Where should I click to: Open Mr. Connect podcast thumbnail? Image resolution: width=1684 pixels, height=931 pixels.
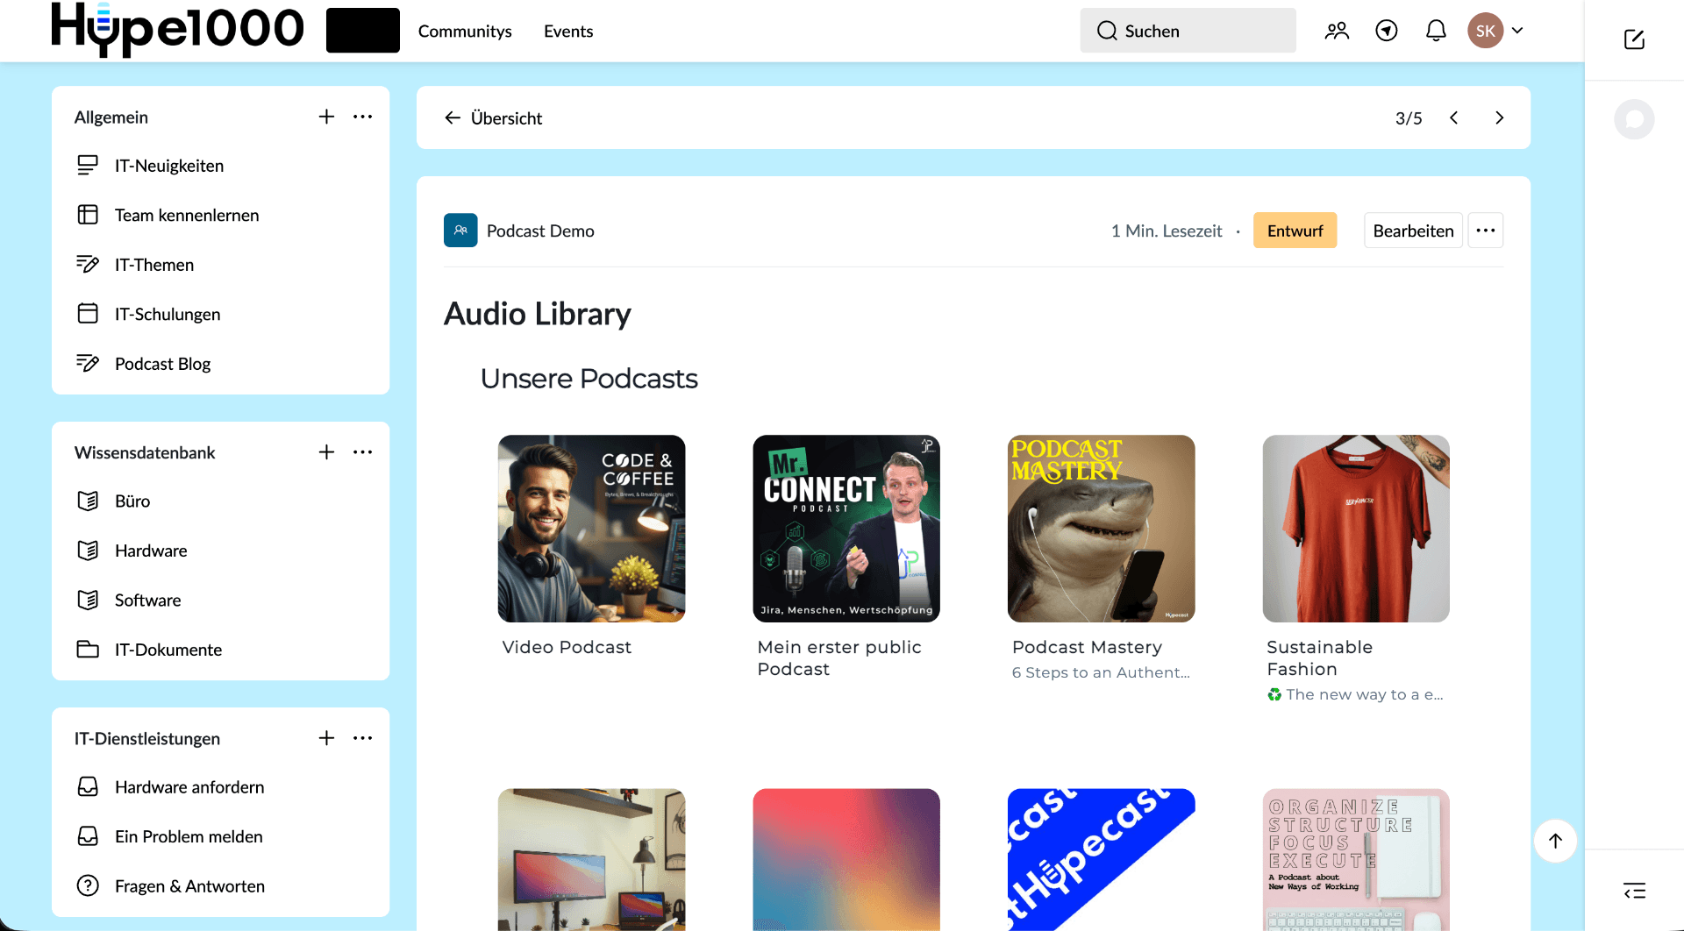pyautogui.click(x=846, y=529)
